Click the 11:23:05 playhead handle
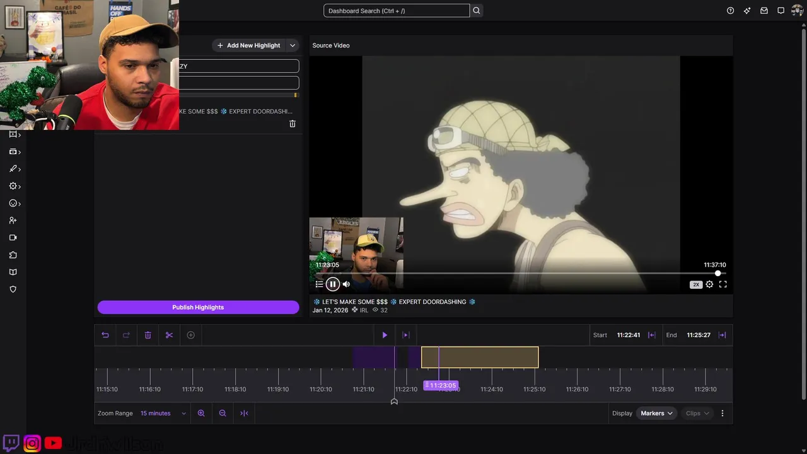 (x=440, y=385)
